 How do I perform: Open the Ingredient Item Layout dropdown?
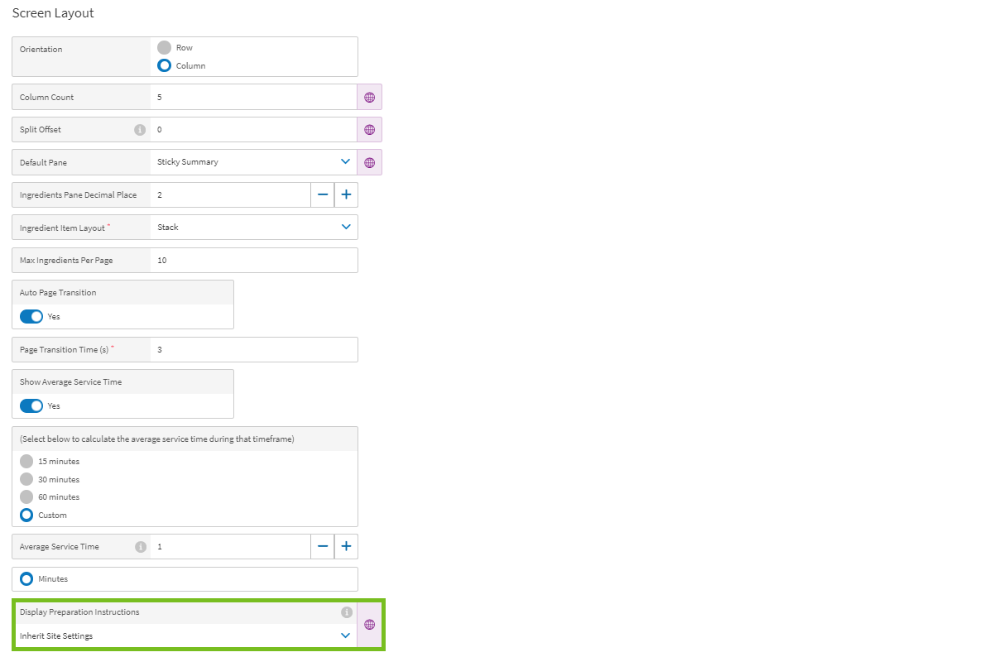click(x=346, y=227)
